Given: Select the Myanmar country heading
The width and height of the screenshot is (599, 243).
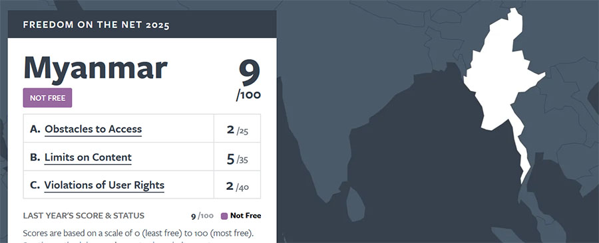Looking at the screenshot, I should pos(95,68).
